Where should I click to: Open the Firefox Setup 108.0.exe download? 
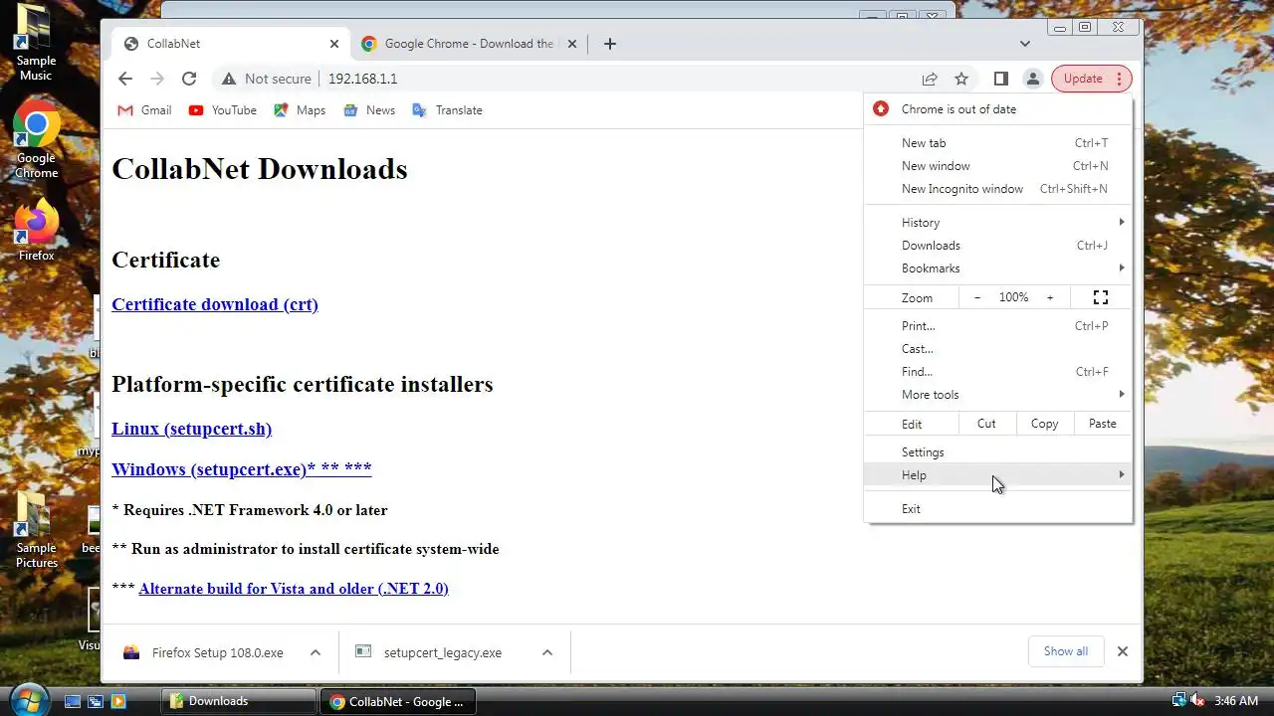point(205,652)
